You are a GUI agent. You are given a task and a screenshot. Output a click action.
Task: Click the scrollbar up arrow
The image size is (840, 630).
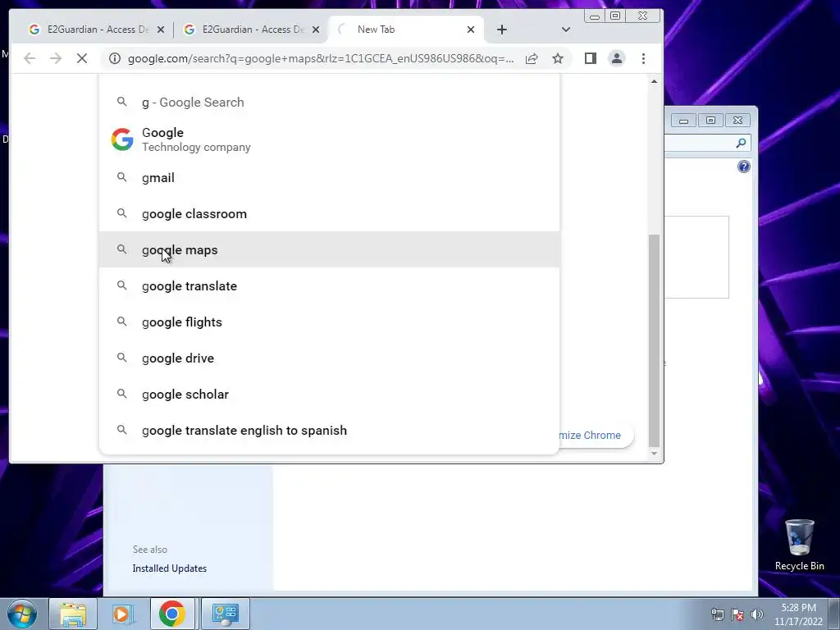(x=654, y=81)
